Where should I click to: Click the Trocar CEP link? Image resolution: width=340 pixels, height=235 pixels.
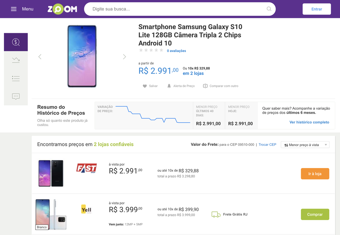[x=267, y=145]
